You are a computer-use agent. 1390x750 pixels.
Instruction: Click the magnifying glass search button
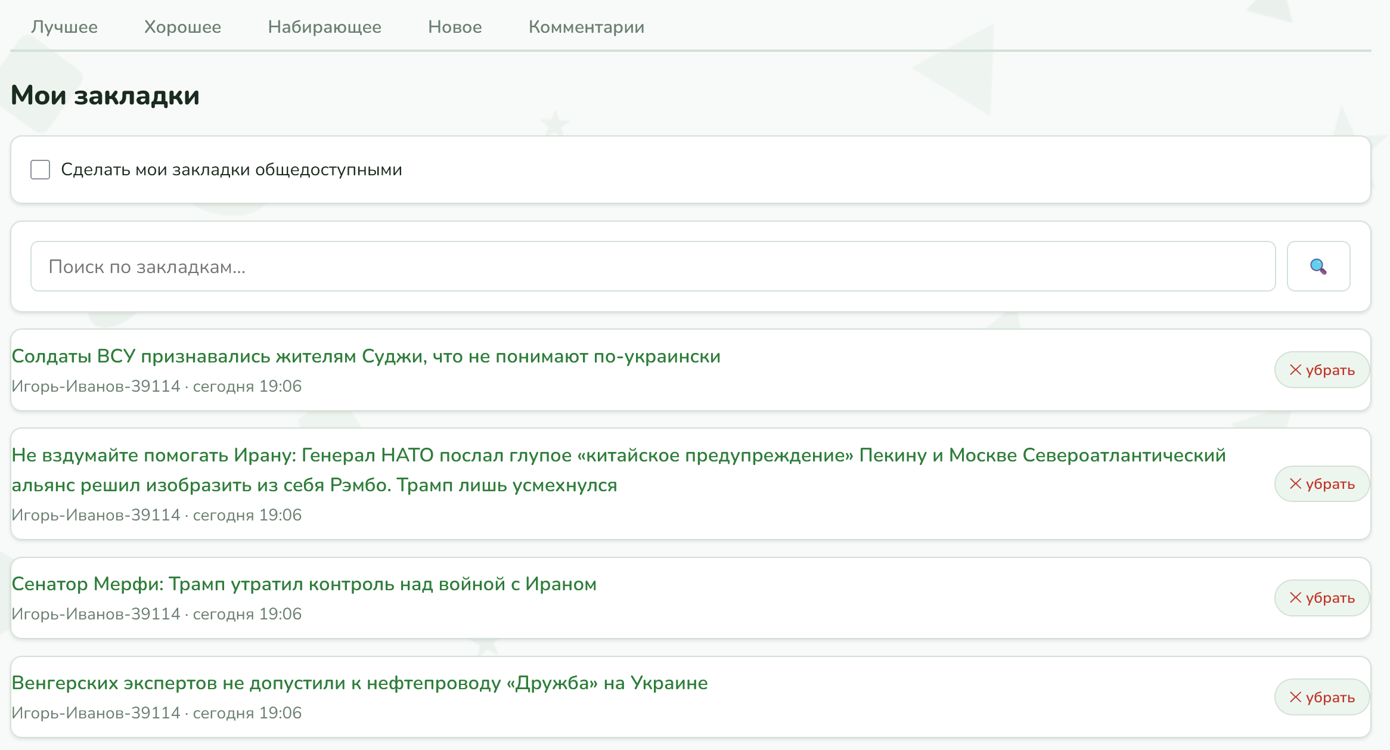(1318, 266)
